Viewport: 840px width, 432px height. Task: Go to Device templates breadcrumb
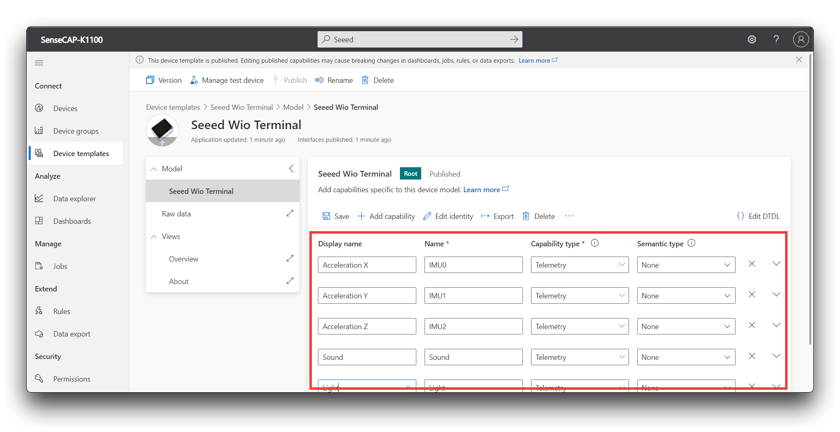pos(173,107)
